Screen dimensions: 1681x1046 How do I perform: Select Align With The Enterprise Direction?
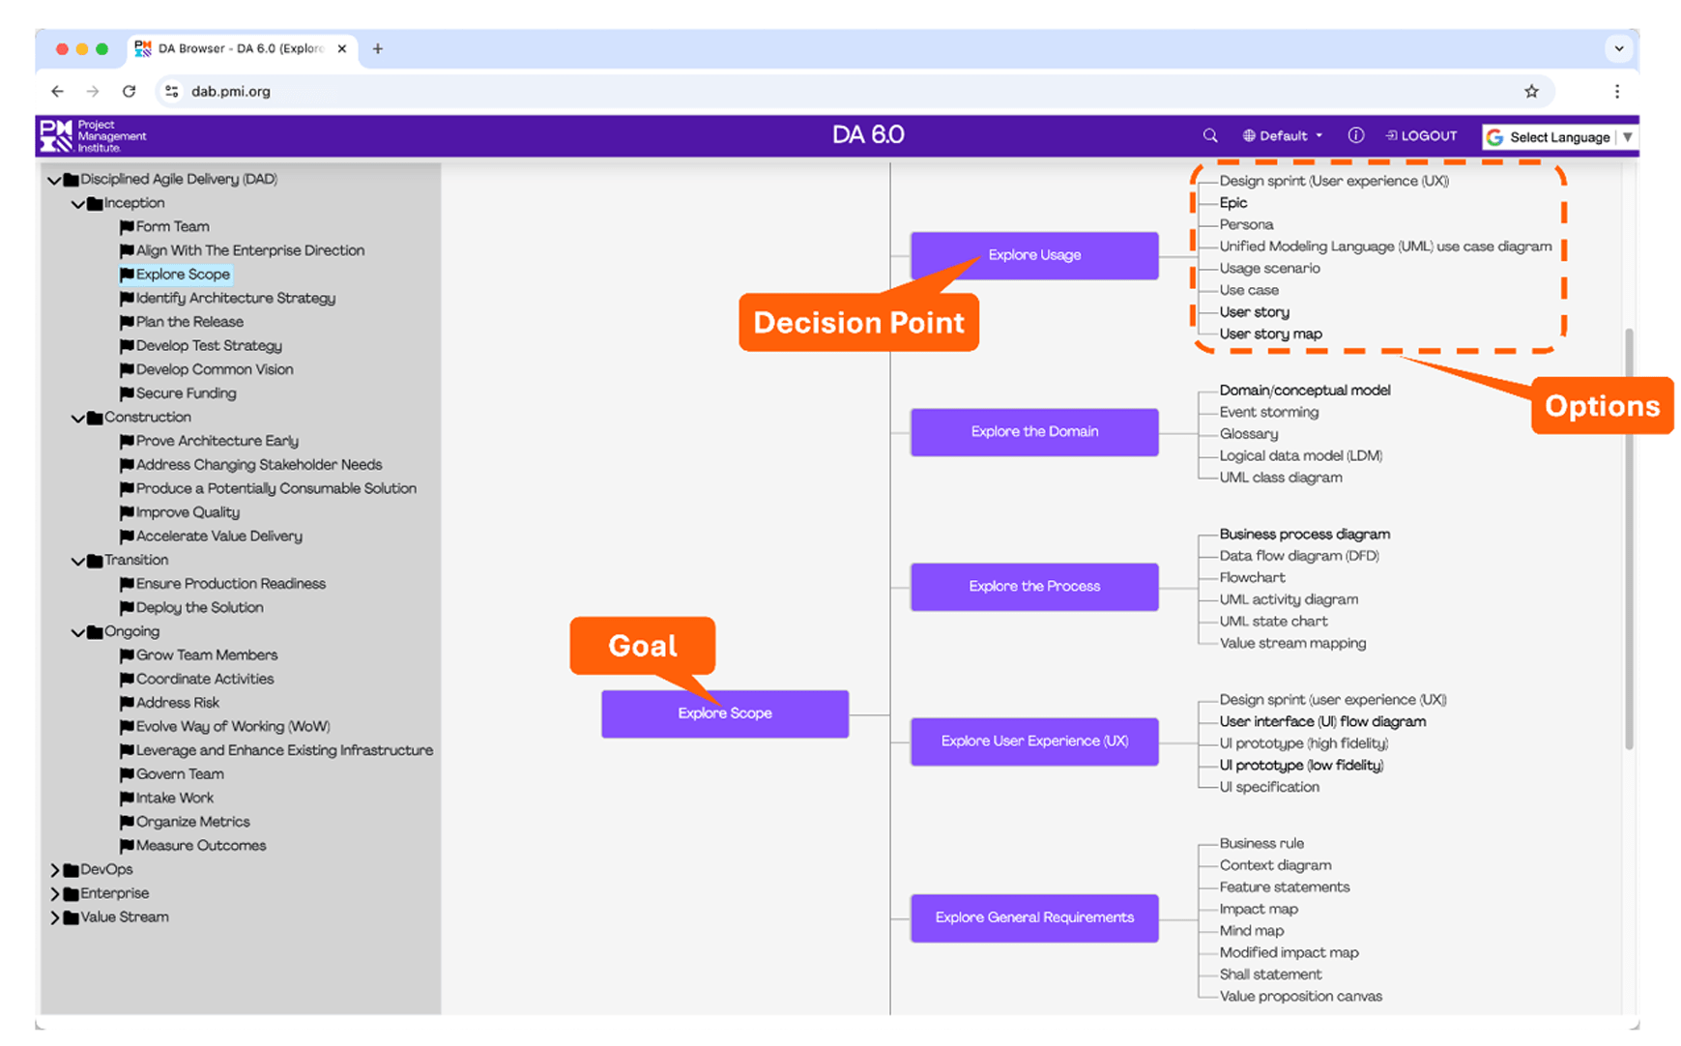coord(249,250)
